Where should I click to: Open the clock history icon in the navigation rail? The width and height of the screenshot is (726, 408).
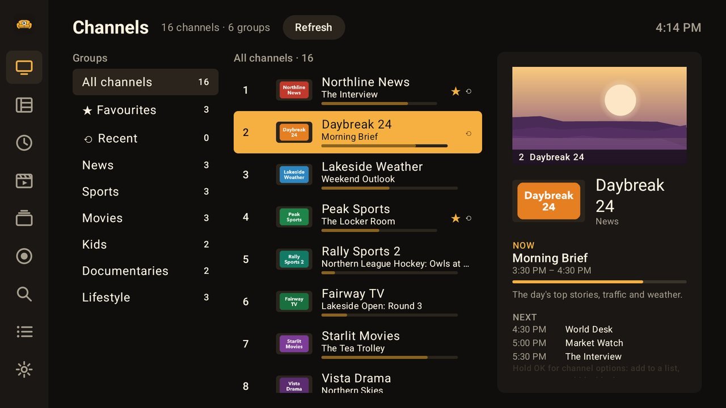[24, 143]
